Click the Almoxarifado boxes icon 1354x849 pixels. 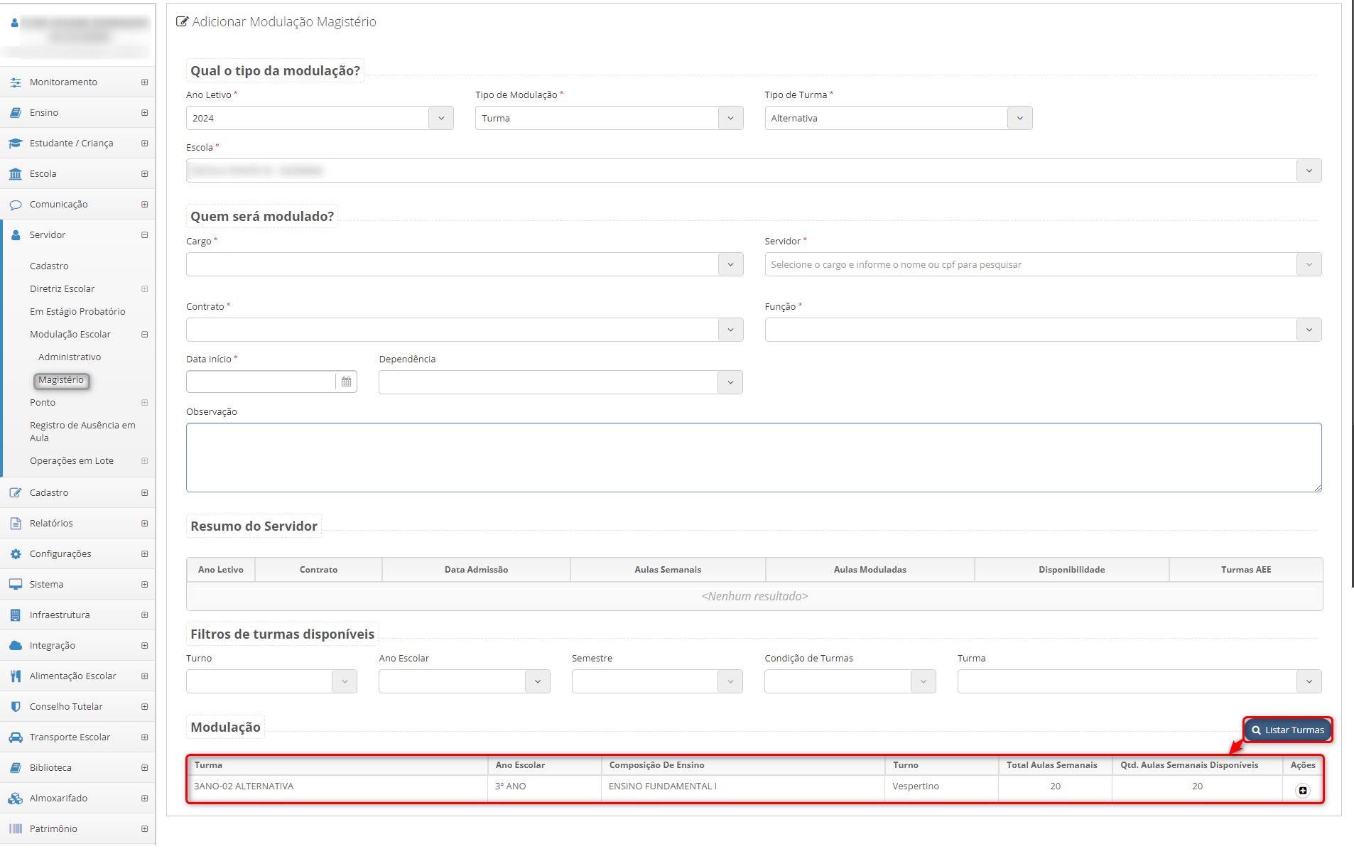pos(16,799)
